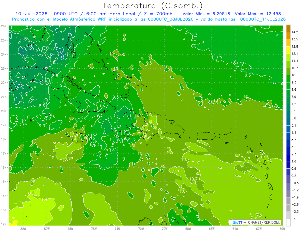
Task: Click the title 'Temperatura (C,somb.)'
Action: click(x=152, y=6)
